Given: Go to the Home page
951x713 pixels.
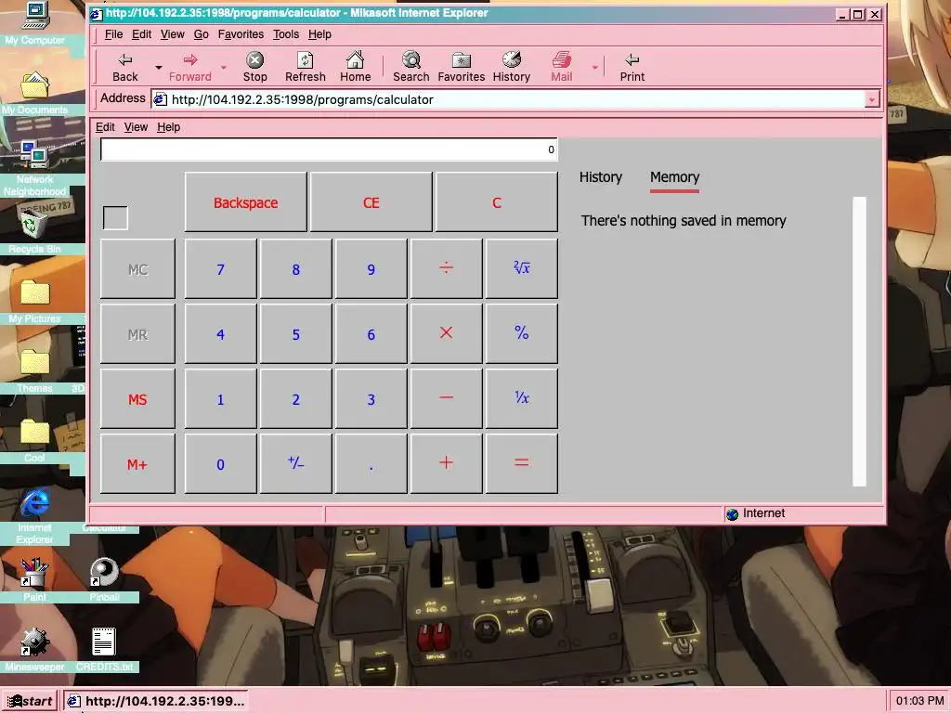Looking at the screenshot, I should coord(355,67).
